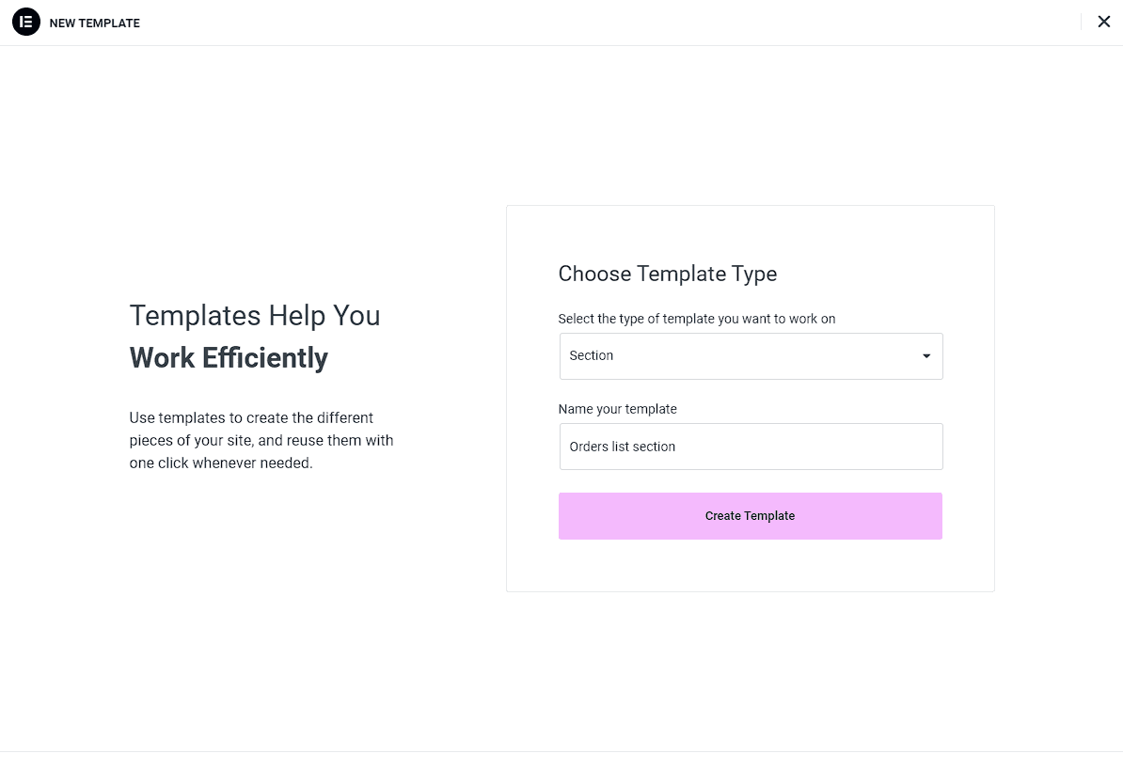Click the 'Select the type of template' label

(x=696, y=319)
